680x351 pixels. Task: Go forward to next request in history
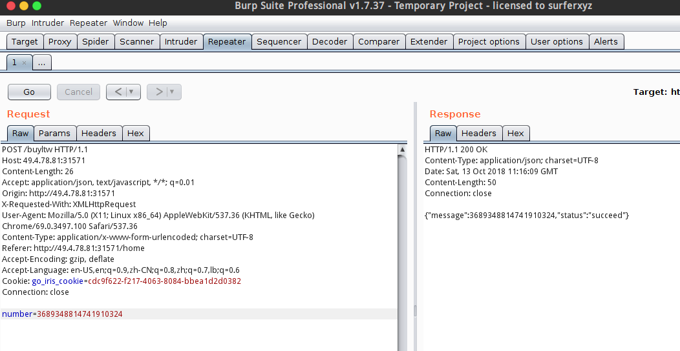158,92
